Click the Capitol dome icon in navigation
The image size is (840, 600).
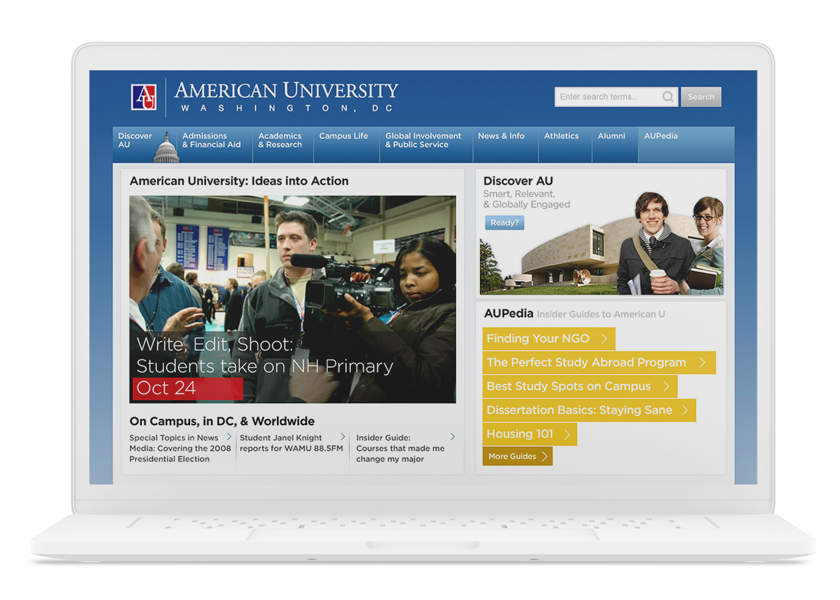pos(166,147)
